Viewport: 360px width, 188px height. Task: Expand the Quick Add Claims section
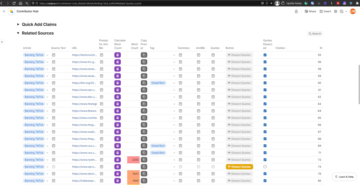(18, 24)
